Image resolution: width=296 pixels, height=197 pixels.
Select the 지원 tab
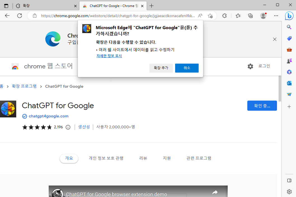coord(167,158)
